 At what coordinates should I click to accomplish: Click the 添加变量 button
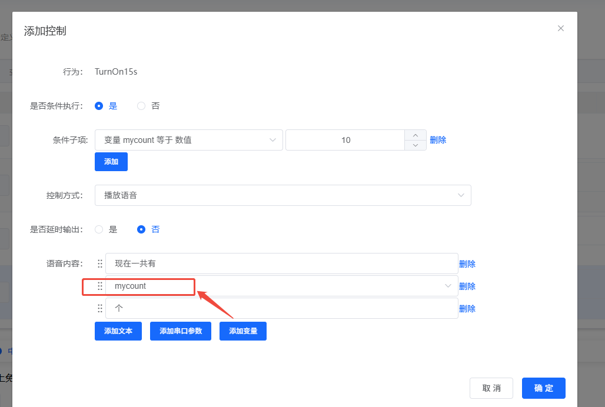(x=243, y=331)
